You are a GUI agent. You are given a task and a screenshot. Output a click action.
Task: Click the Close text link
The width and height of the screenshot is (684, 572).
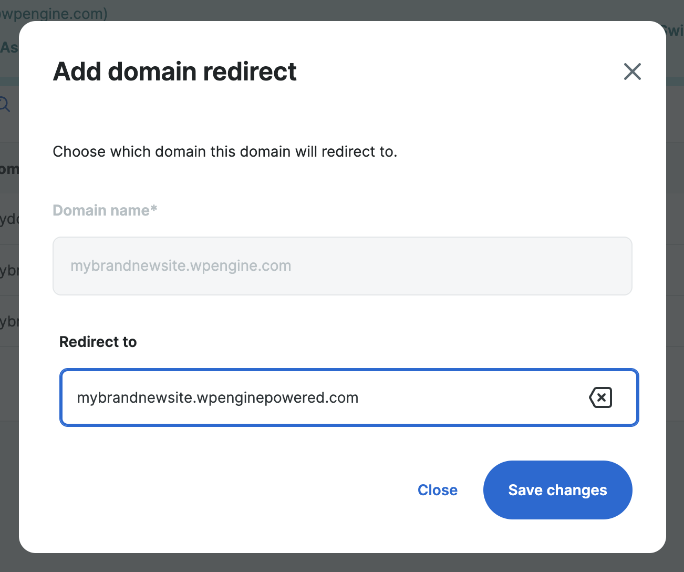tap(437, 489)
